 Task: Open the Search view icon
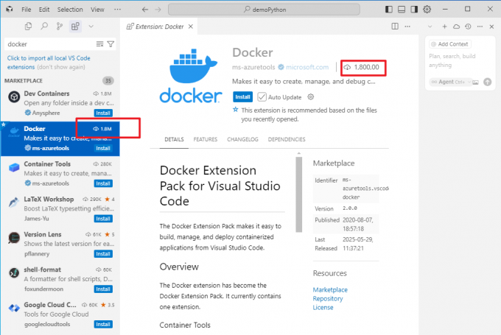pyautogui.click(x=44, y=27)
